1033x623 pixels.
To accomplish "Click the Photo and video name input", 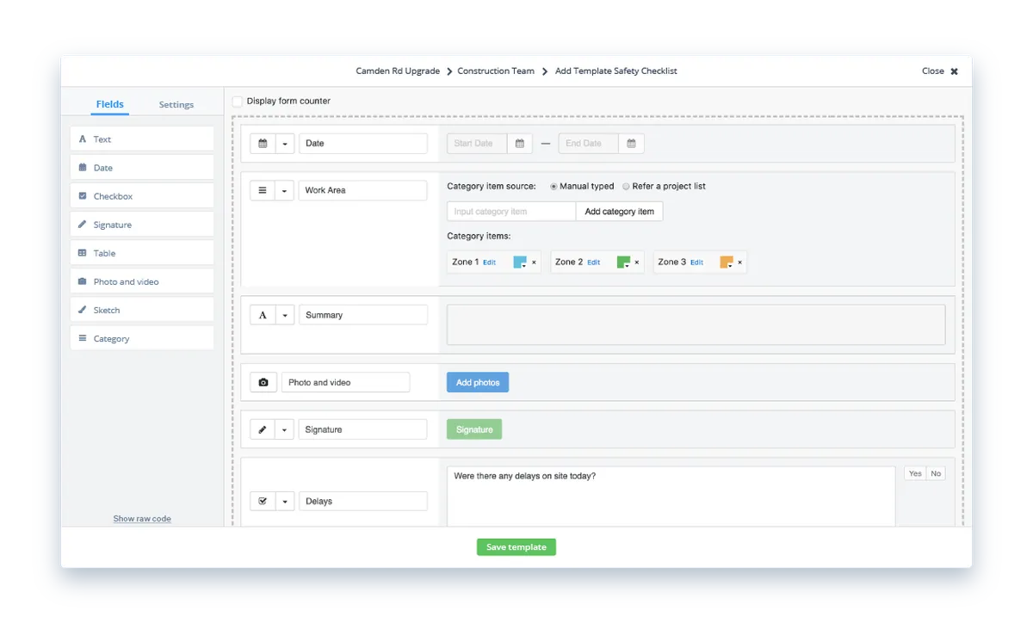I will [346, 382].
